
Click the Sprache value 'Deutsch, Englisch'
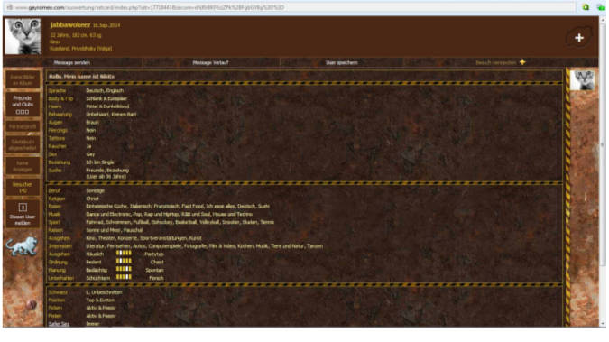pyautogui.click(x=105, y=90)
